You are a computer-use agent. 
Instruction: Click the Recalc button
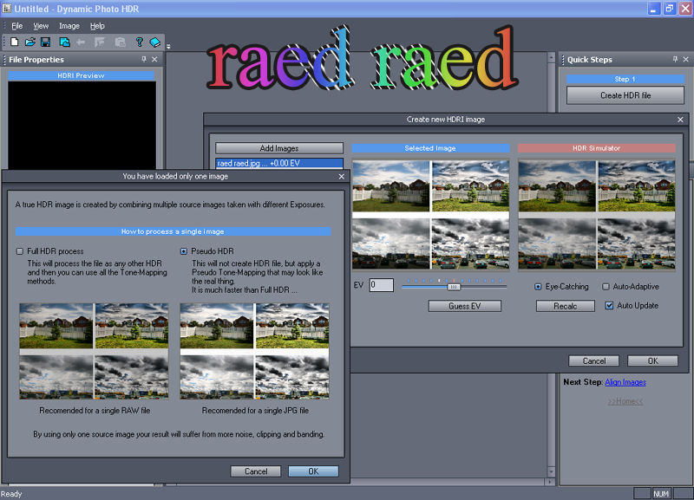click(x=566, y=306)
